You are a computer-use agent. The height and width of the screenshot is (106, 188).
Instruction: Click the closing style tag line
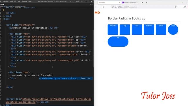coord(11,13)
